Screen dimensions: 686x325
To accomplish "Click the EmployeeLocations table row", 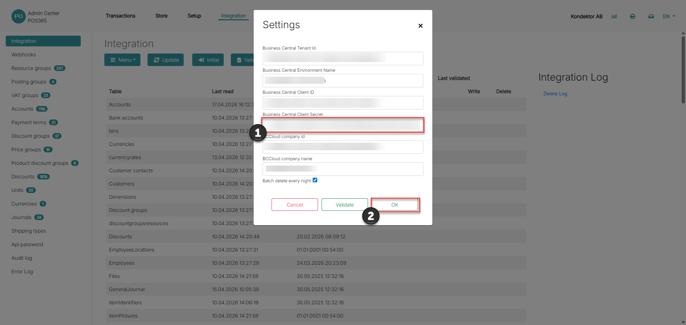I will point(316,250).
